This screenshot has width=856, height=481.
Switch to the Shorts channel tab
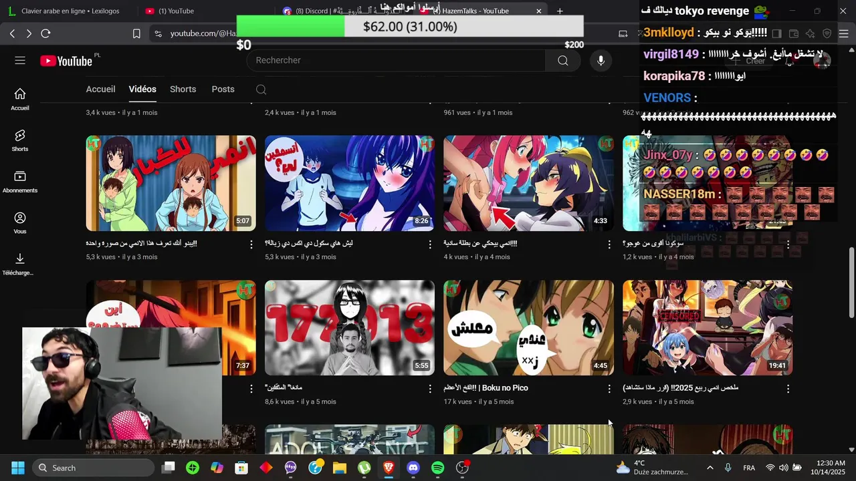pyautogui.click(x=183, y=89)
